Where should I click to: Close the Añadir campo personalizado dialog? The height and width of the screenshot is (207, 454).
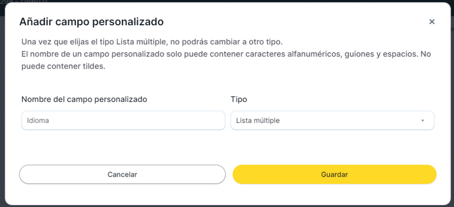point(432,22)
